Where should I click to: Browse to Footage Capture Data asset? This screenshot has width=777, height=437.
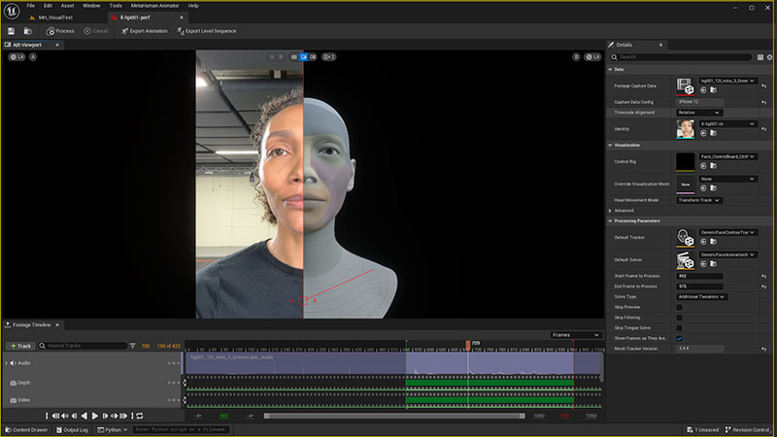[x=713, y=89]
